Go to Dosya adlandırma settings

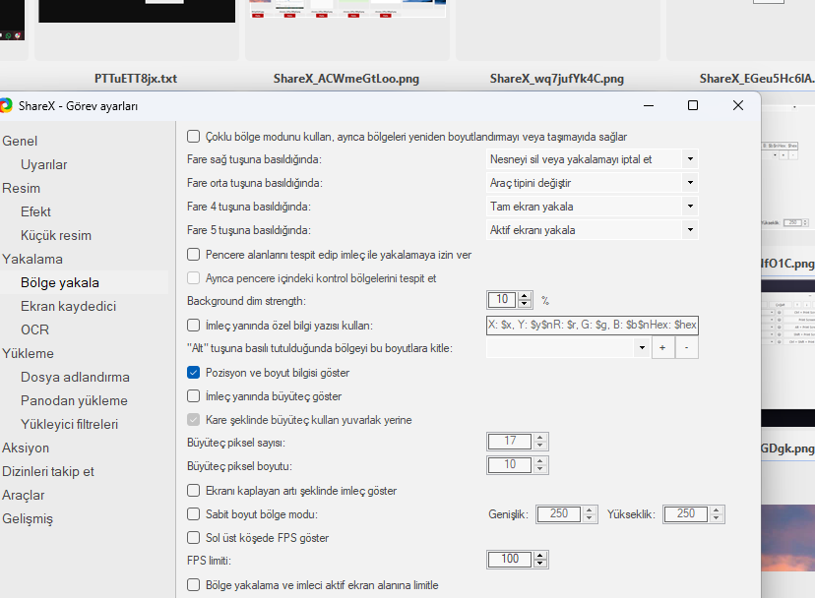75,377
